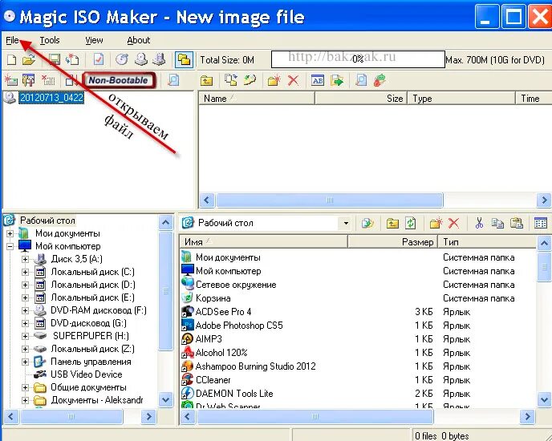
Task: Select the 20120713_0422 image root node
Action: coord(51,98)
